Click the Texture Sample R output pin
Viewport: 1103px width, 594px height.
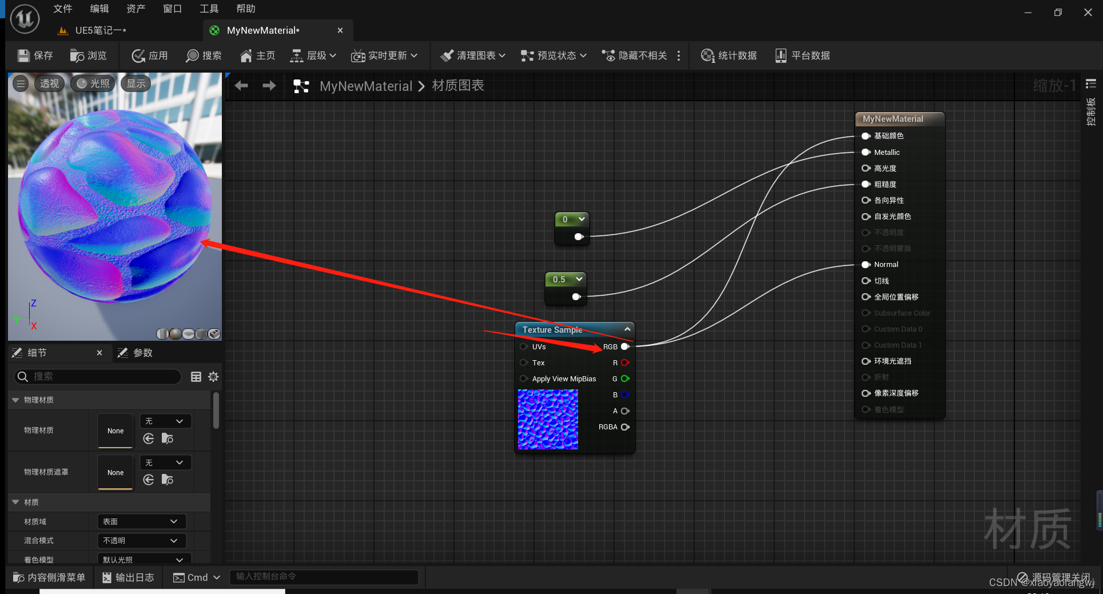[625, 362]
